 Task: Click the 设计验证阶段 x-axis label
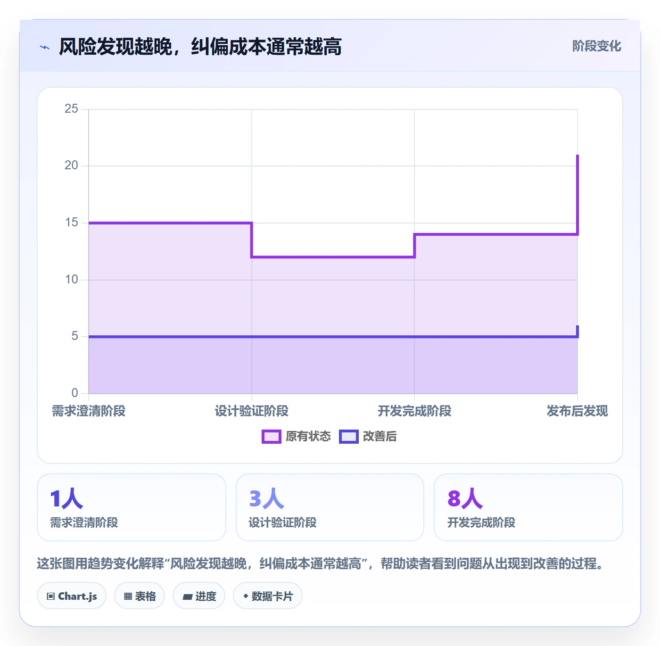tap(252, 411)
